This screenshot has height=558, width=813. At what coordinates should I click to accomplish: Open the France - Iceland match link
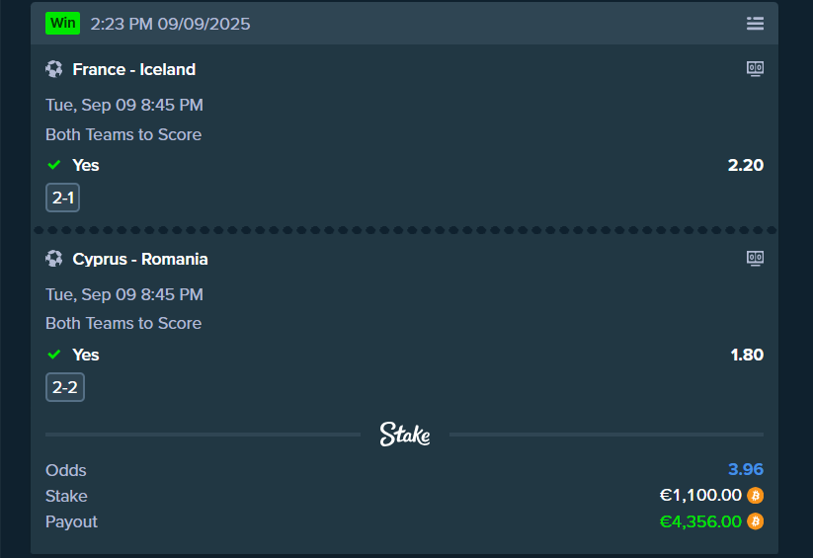pos(134,69)
